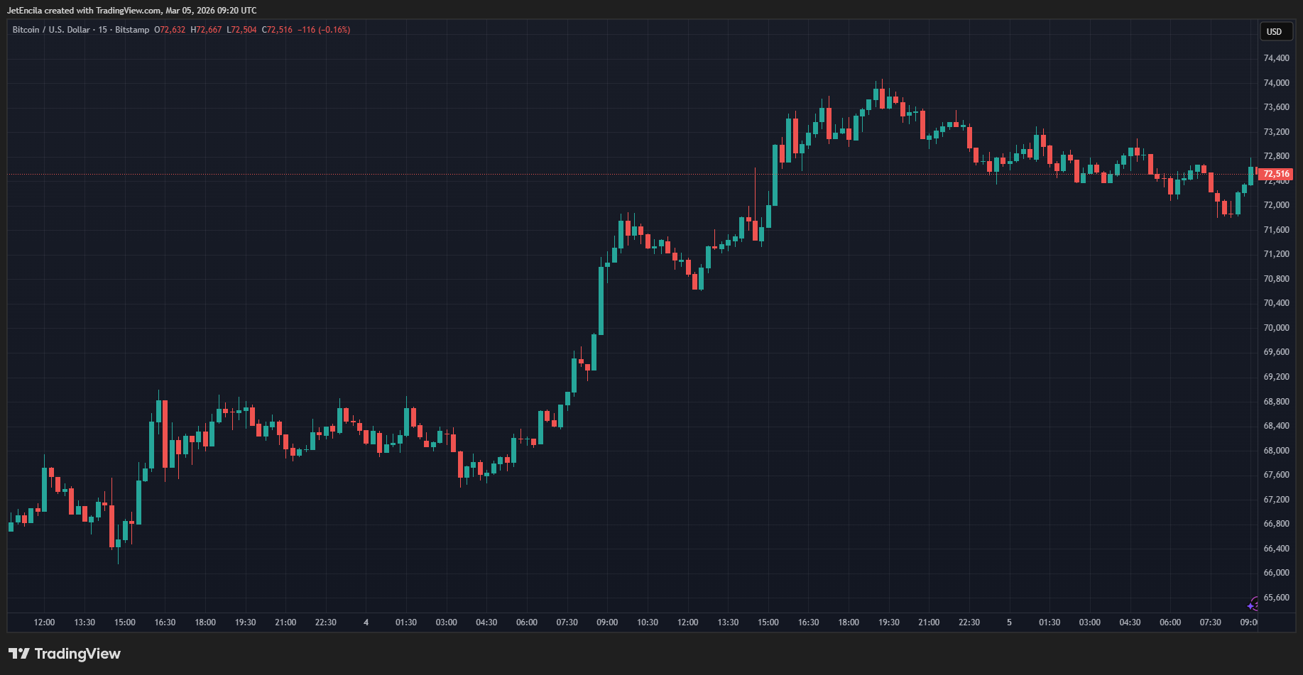Click the purple sparkle icon on chart

[x=1253, y=605]
